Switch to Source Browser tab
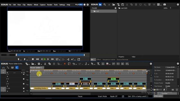This screenshot has height=101, width=180. click(x=122, y=59)
